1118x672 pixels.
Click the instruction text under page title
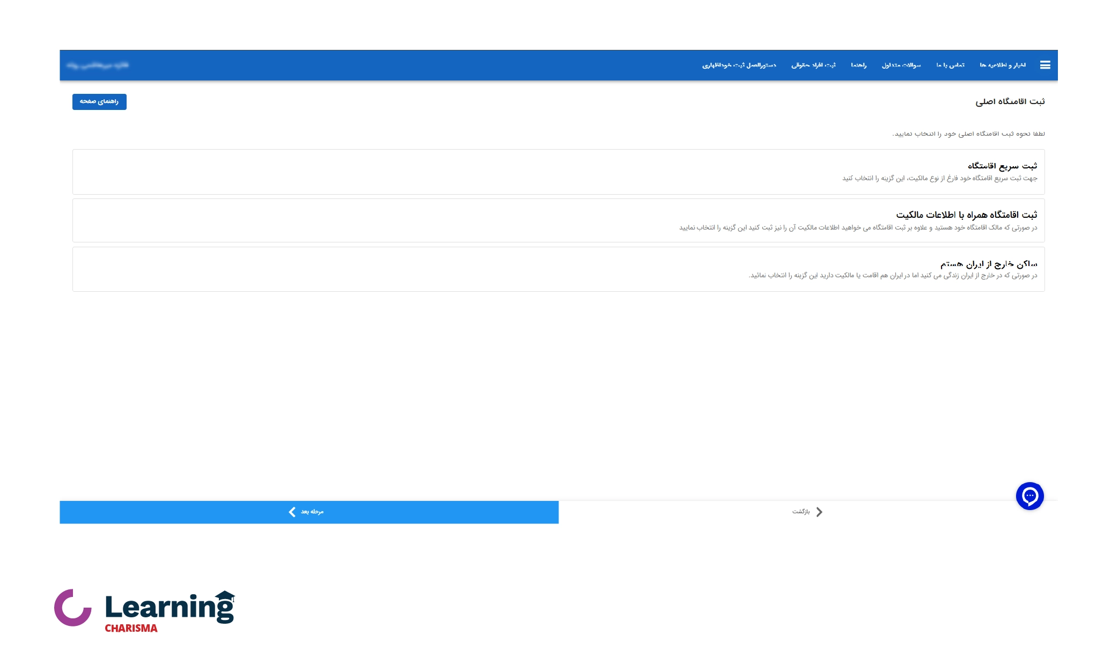968,134
